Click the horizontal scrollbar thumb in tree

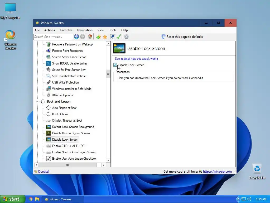[x=67, y=165]
